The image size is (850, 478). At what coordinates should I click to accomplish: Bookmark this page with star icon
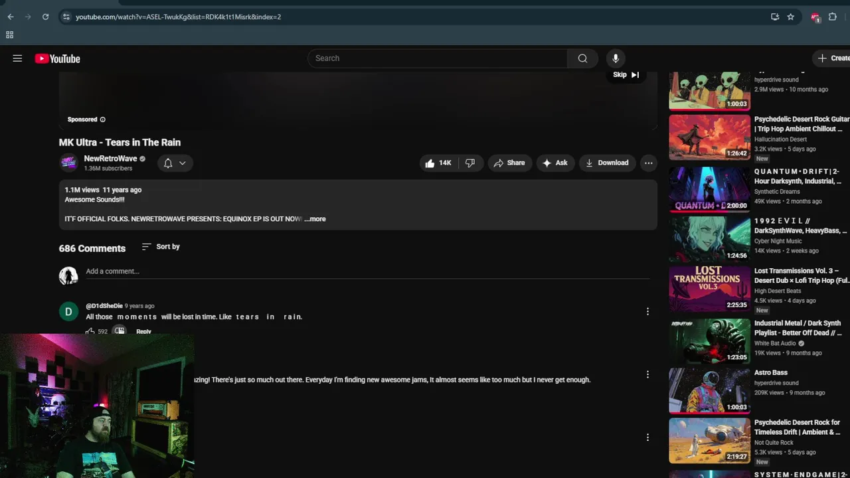pos(790,17)
